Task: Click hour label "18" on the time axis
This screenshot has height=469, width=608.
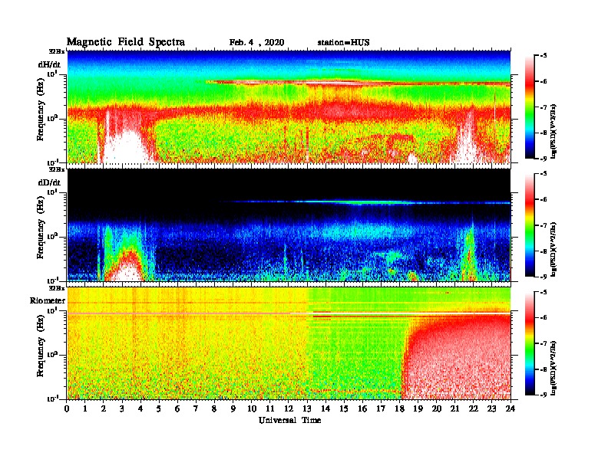Action: point(399,409)
